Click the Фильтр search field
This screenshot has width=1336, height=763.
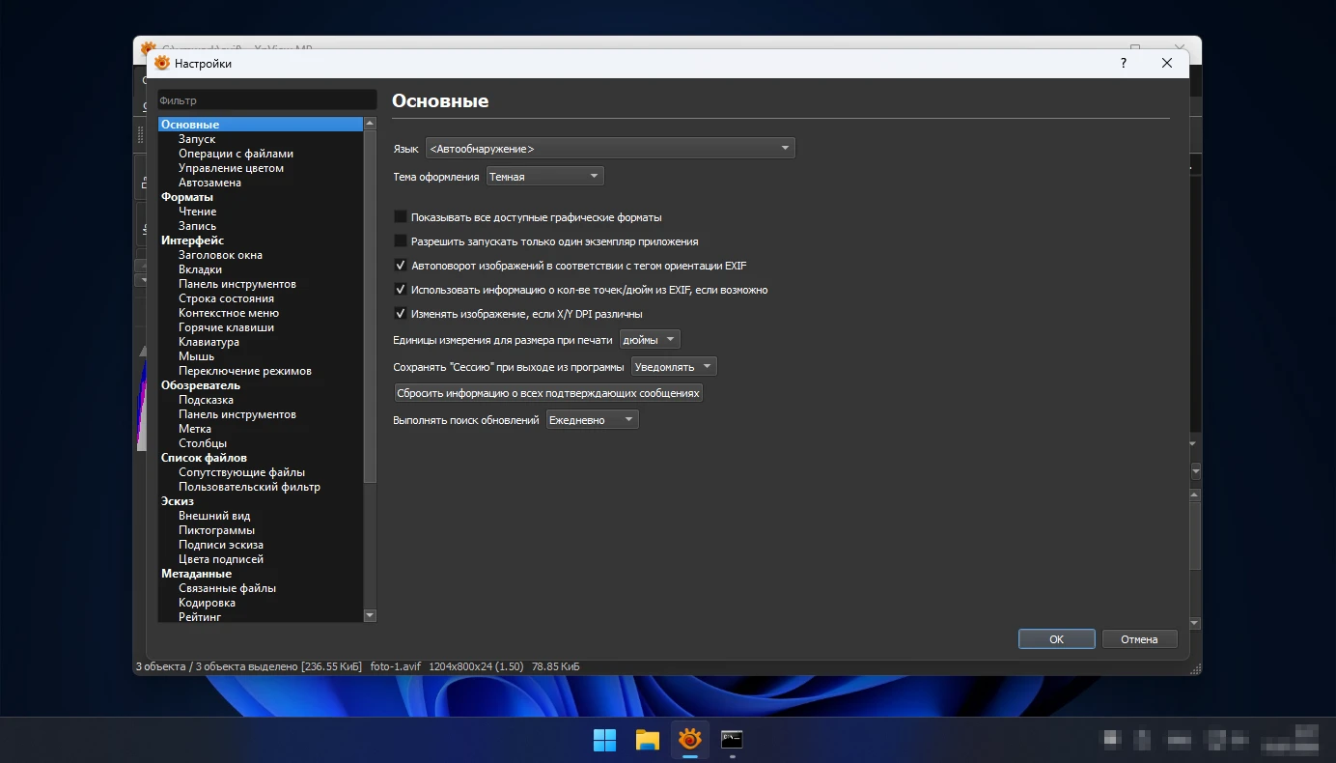click(266, 100)
